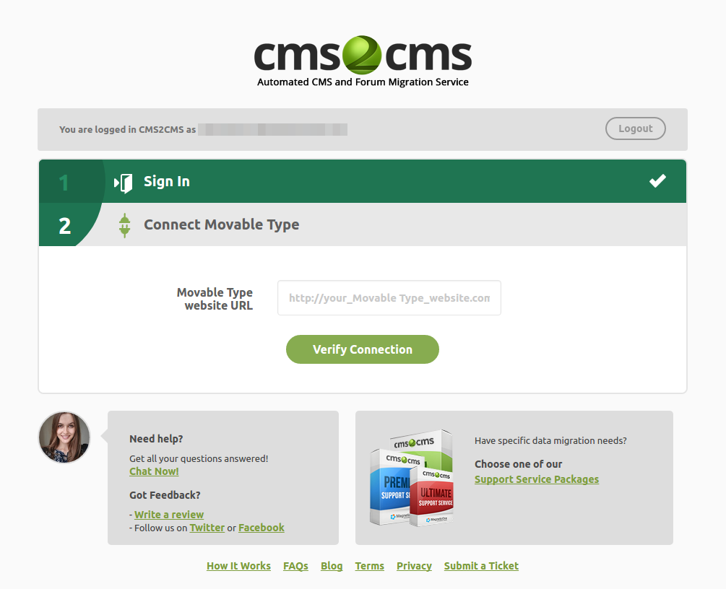
Task: Open the Sign In step header
Action: [x=363, y=181]
